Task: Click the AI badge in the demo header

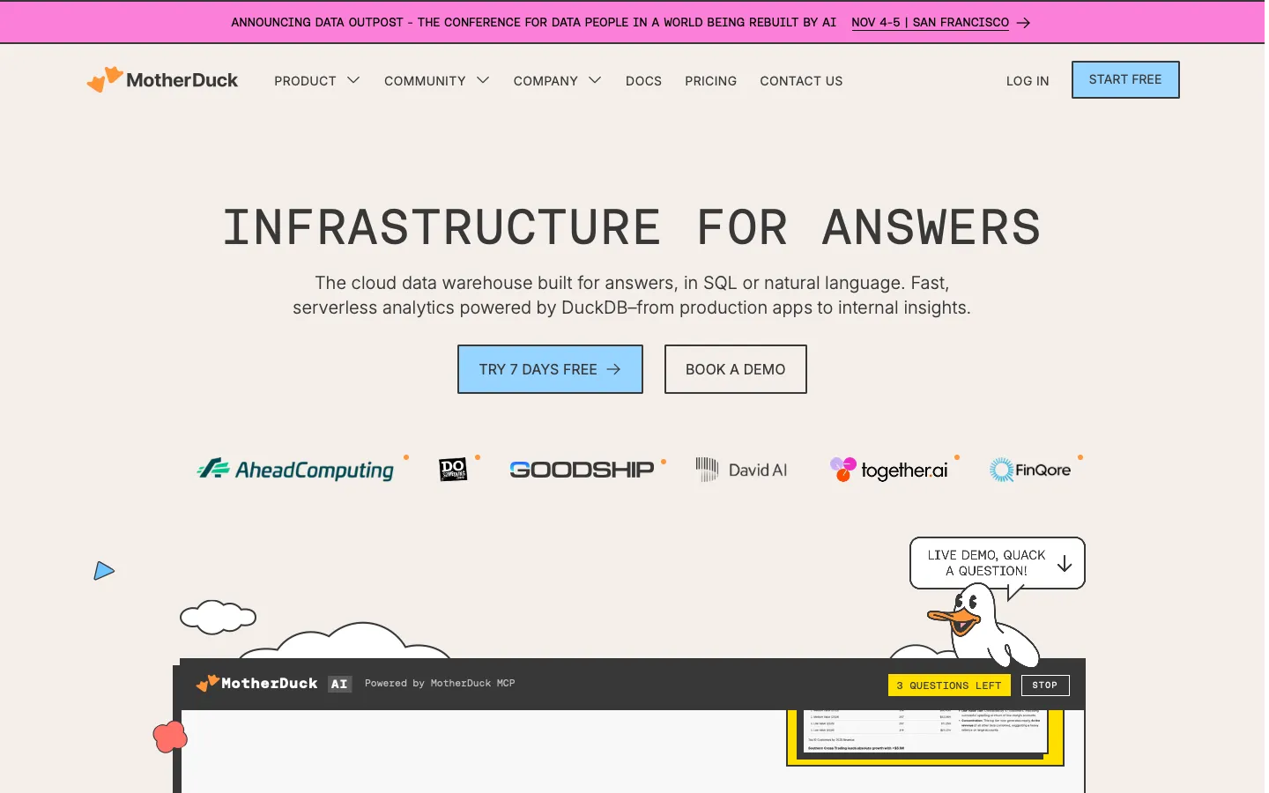Action: pos(339,684)
